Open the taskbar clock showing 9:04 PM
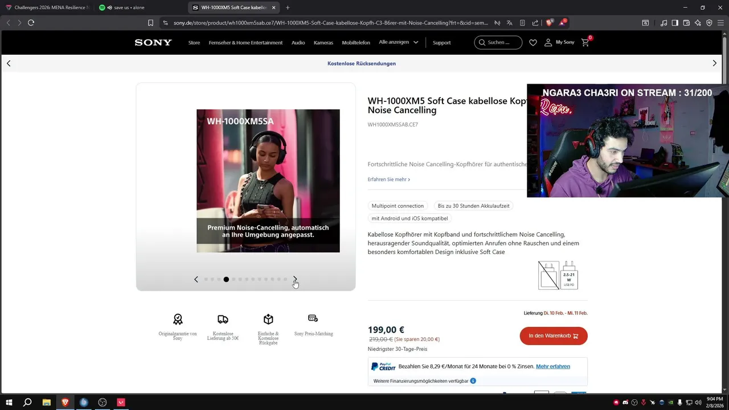Viewport: 729px width, 410px height. tap(714, 402)
